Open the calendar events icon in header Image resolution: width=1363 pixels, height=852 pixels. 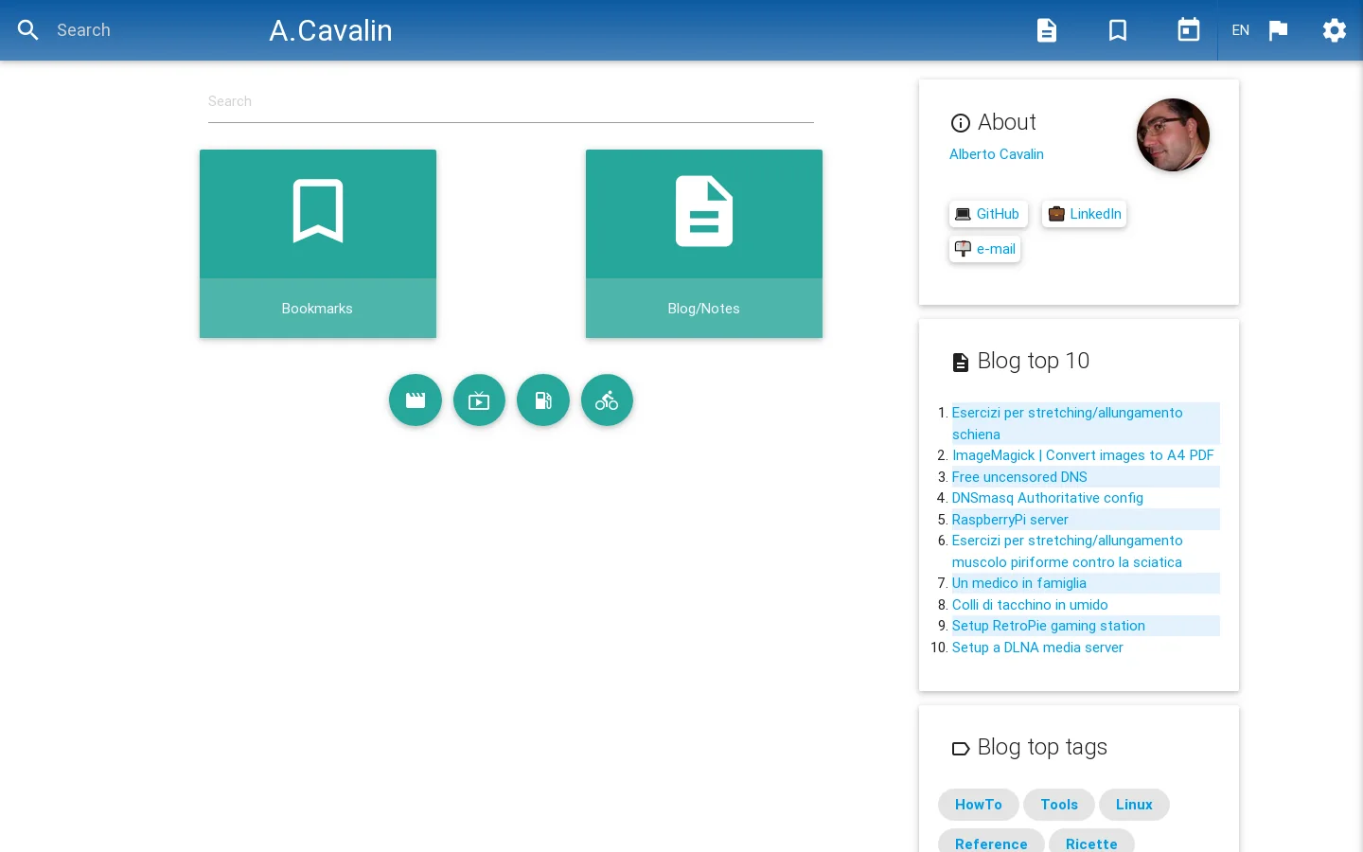click(x=1189, y=30)
